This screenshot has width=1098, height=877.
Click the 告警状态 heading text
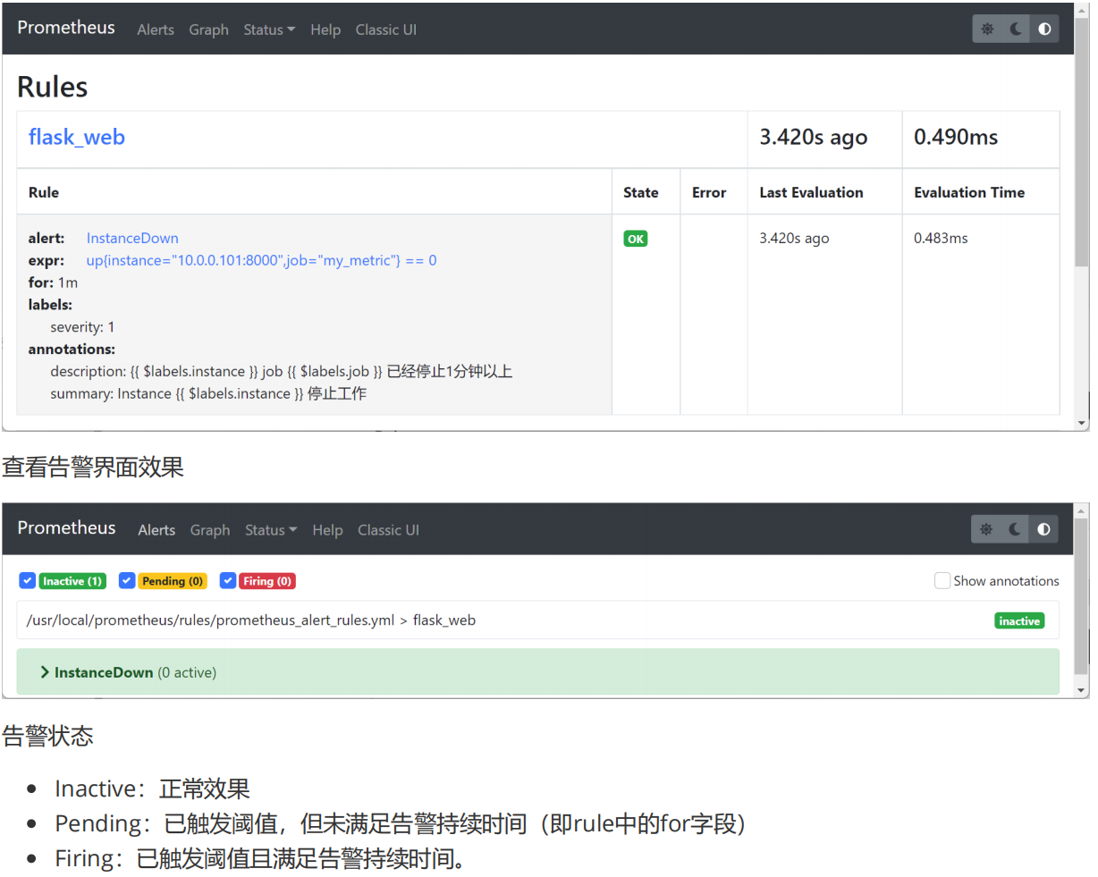pos(47,736)
